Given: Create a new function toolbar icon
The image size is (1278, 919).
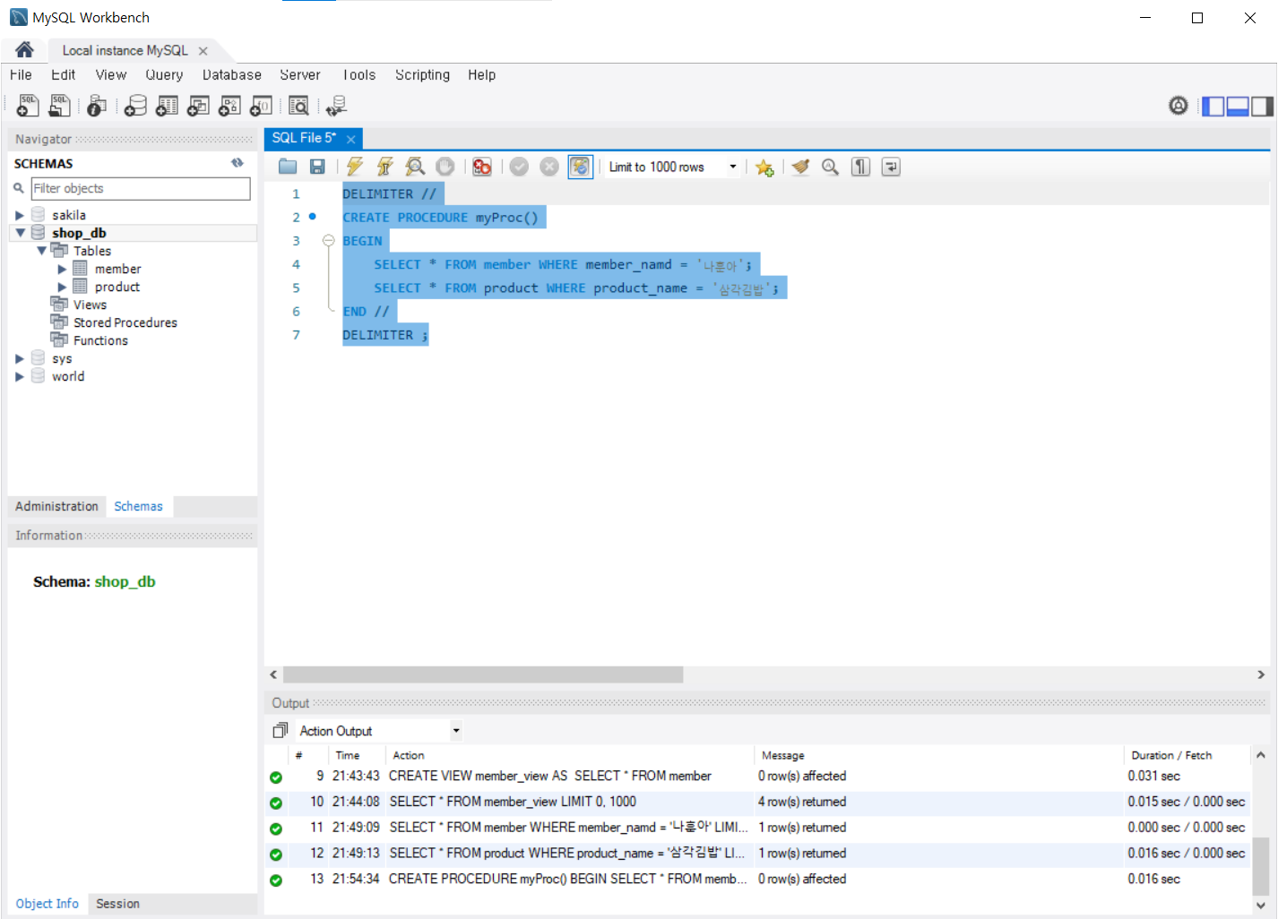Looking at the screenshot, I should tap(261, 106).
